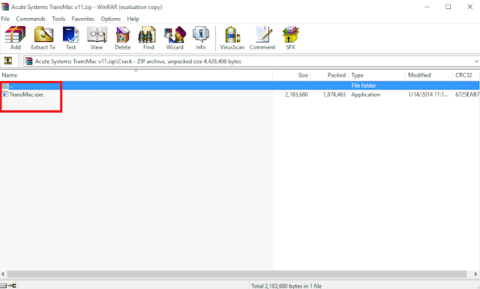Minimize the WinRAR window
This screenshot has height=289, width=480.
click(427, 7)
